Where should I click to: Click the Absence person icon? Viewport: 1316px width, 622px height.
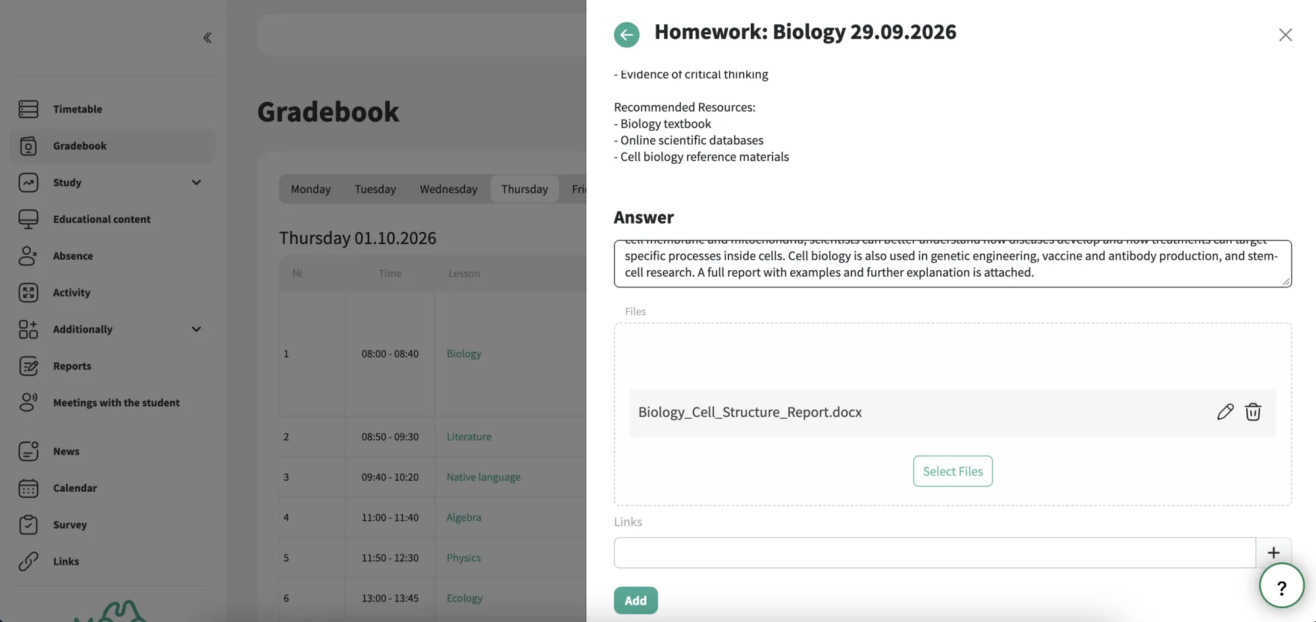[28, 256]
